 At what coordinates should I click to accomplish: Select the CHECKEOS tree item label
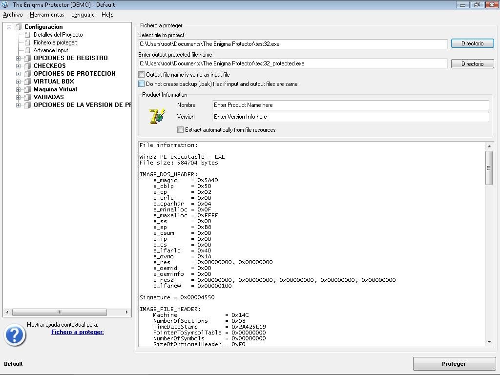point(50,66)
